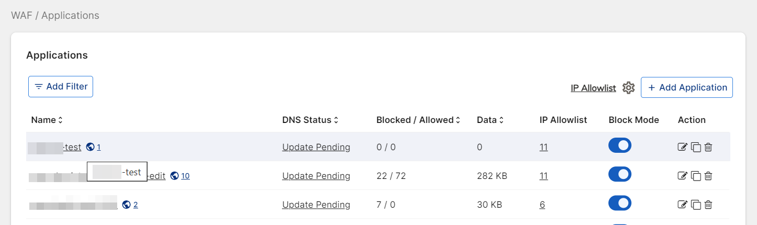Sort by Blocked / Allowed column

(418, 120)
